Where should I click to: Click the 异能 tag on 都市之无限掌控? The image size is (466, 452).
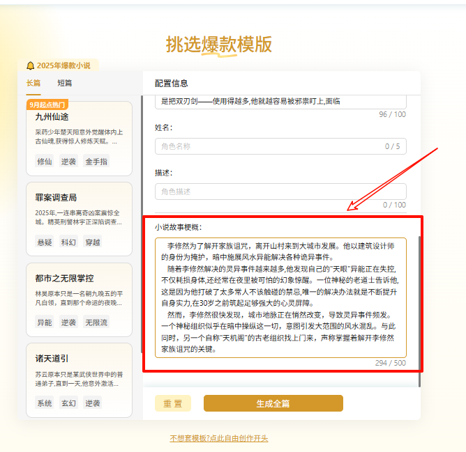click(44, 322)
